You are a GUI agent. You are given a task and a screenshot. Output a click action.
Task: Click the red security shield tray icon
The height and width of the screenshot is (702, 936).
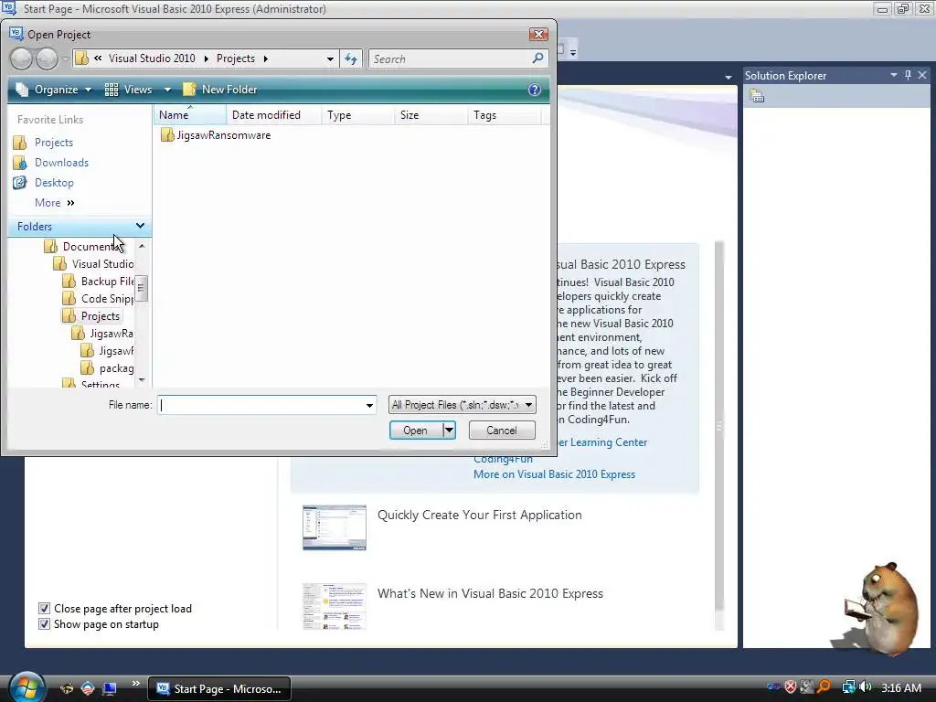tap(791, 687)
